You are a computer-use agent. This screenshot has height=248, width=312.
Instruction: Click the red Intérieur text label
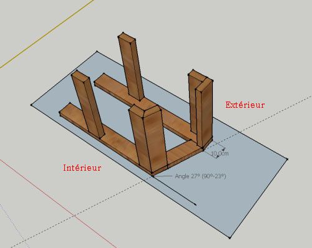click(x=82, y=168)
